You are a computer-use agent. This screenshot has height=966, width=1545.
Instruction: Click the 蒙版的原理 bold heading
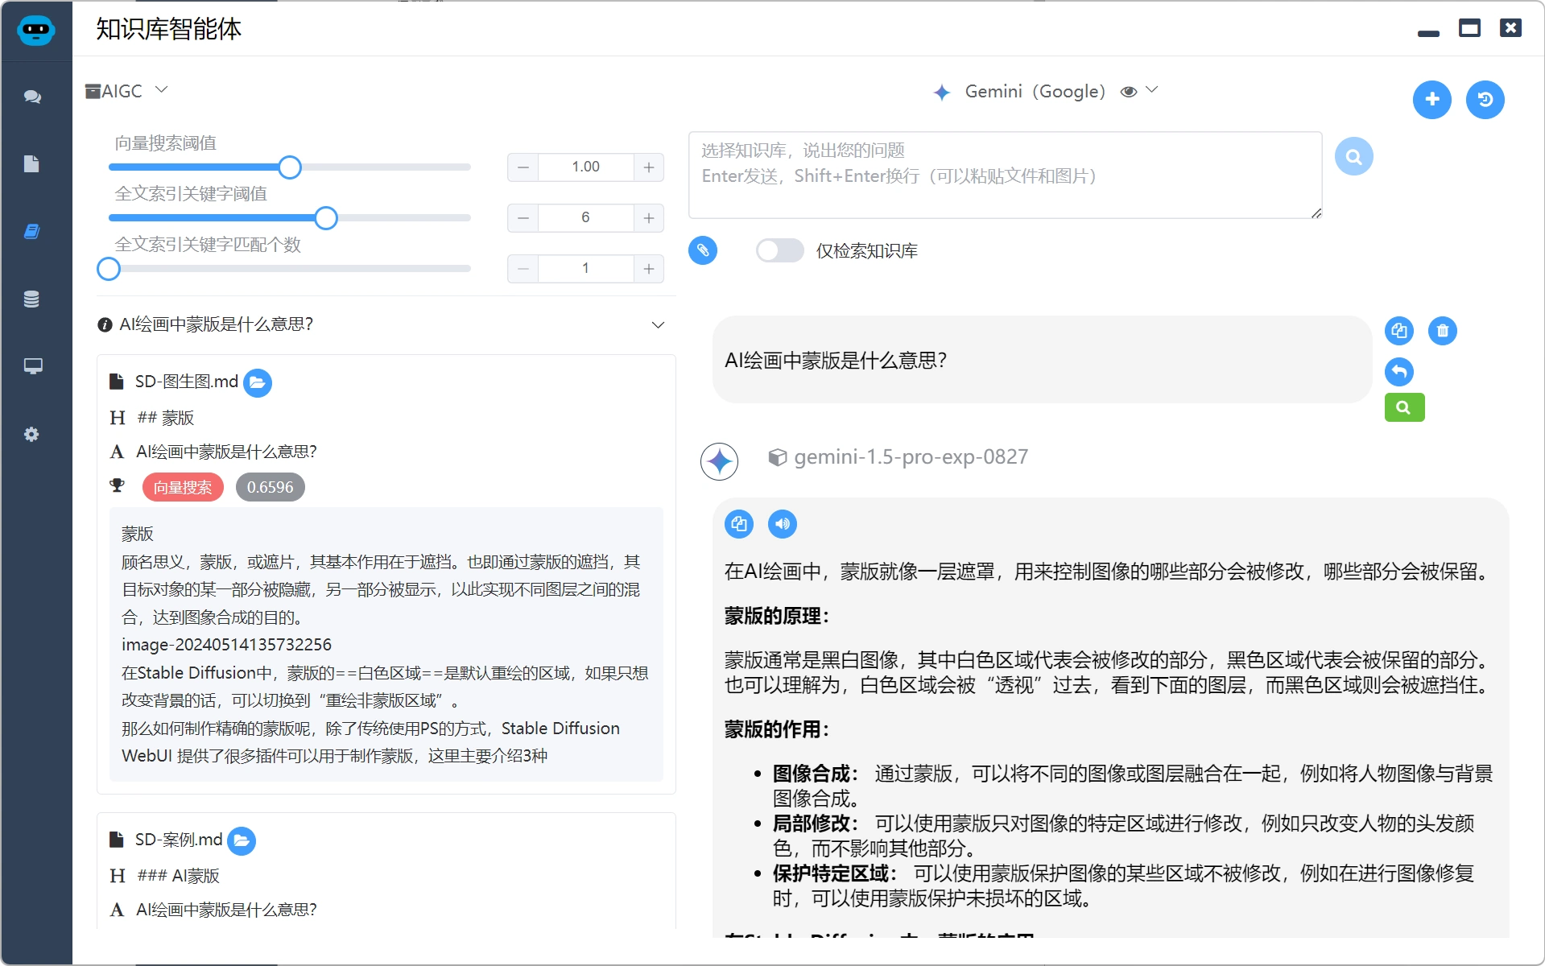(x=776, y=616)
